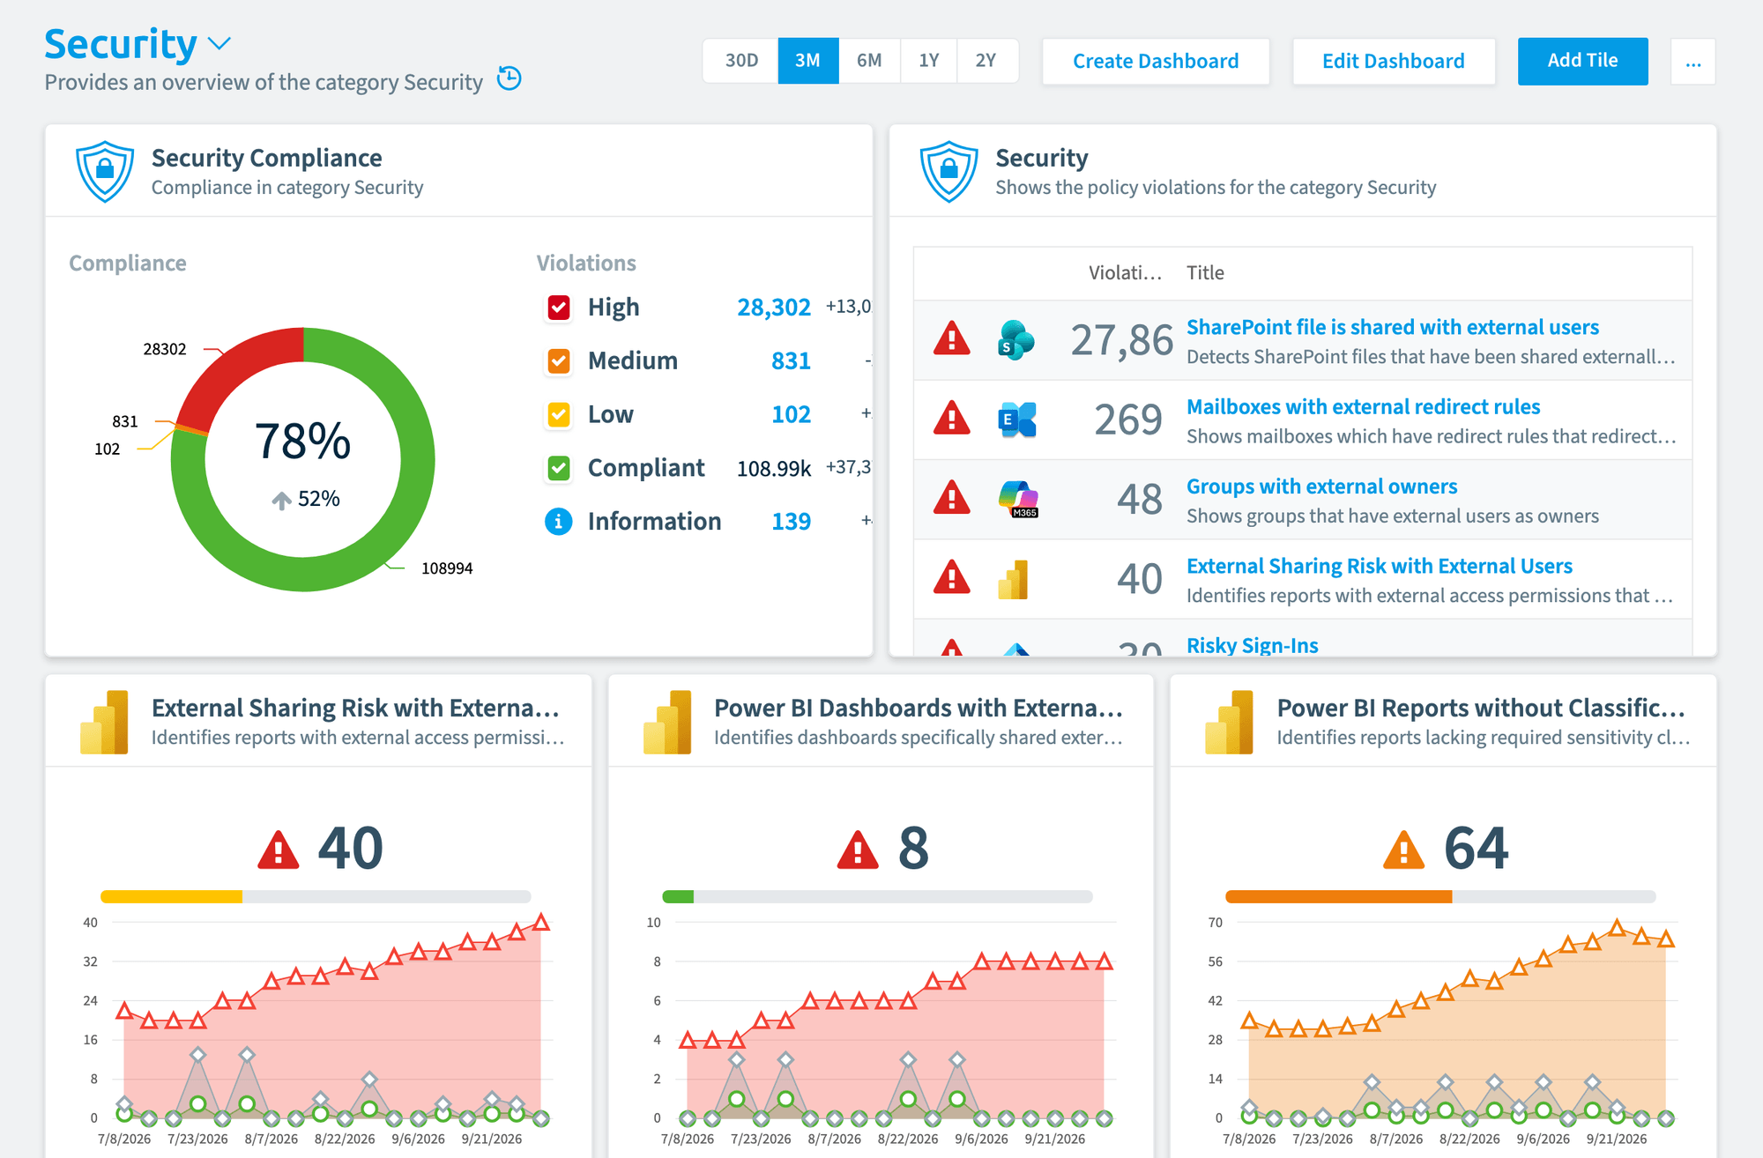This screenshot has height=1158, width=1763.
Task: Open External Sharing Risk with External Users link
Action: coord(1380,566)
